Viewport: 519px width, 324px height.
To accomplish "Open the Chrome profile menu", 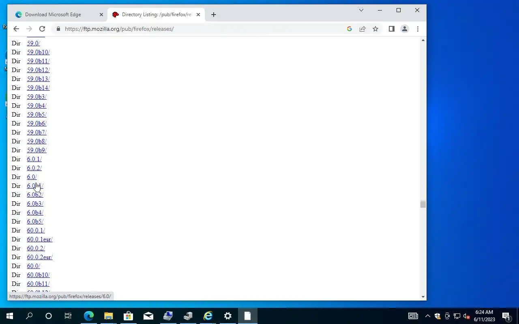I will (404, 29).
